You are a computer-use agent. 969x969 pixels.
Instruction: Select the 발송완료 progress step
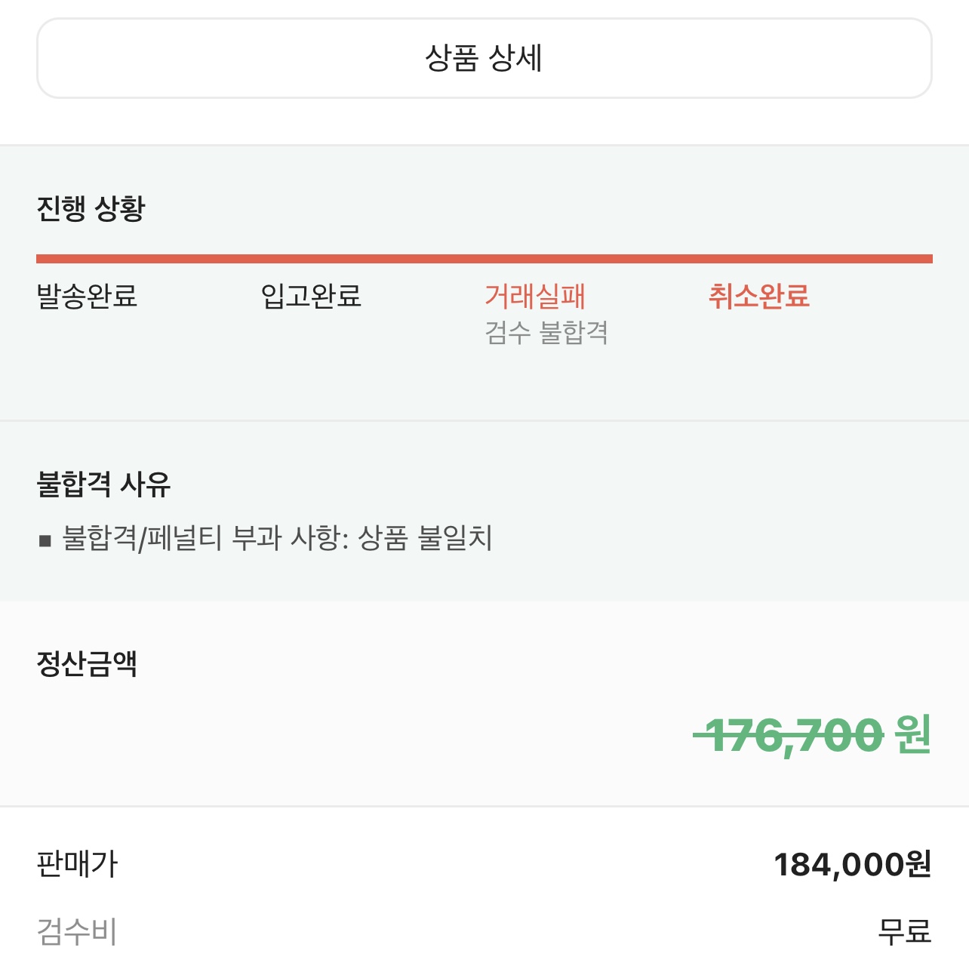(x=87, y=296)
